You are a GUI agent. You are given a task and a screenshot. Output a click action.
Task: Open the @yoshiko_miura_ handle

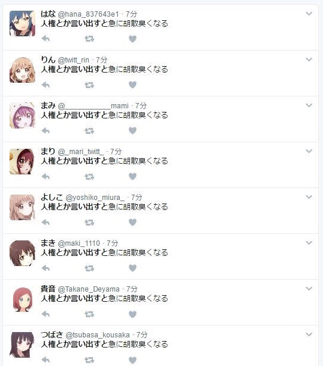pyautogui.click(x=95, y=198)
